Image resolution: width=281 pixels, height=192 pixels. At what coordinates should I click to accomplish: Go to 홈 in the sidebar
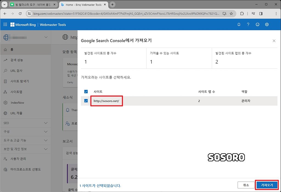pos(26,50)
